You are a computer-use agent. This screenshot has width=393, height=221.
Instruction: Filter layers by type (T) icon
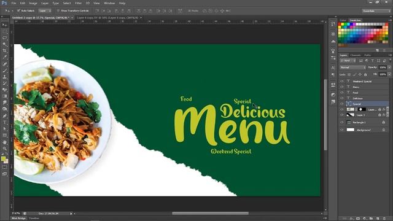(x=373, y=61)
